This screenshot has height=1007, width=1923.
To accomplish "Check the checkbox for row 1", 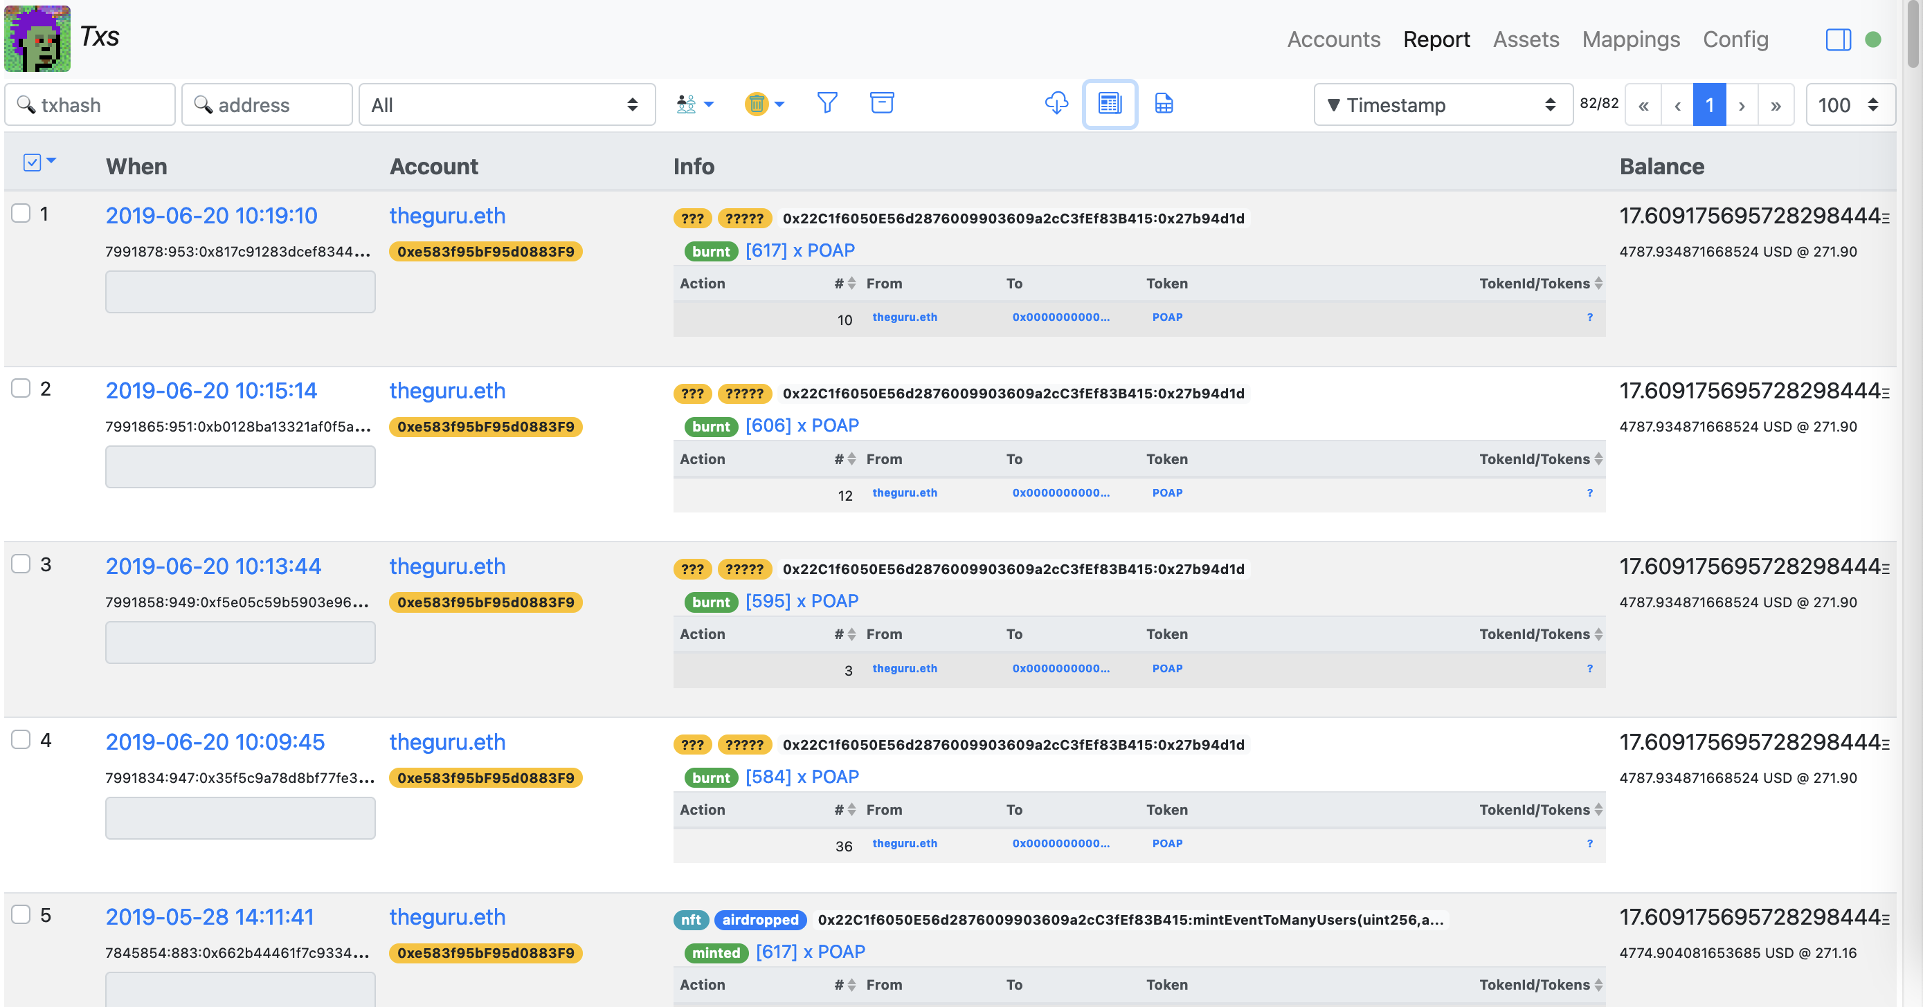I will (21, 212).
